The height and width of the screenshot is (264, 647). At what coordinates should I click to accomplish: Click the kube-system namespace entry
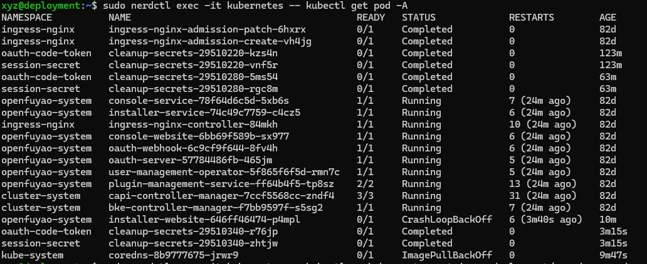pyautogui.click(x=31, y=255)
